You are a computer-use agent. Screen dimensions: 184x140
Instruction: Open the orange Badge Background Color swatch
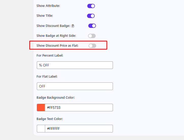(x=41, y=108)
